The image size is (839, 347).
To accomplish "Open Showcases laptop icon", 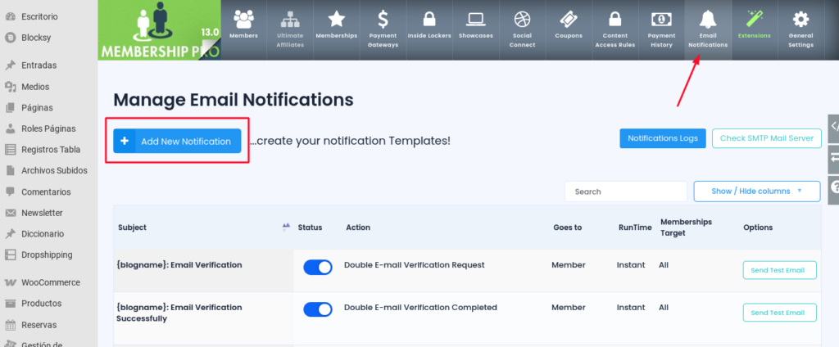I will 476,20.
